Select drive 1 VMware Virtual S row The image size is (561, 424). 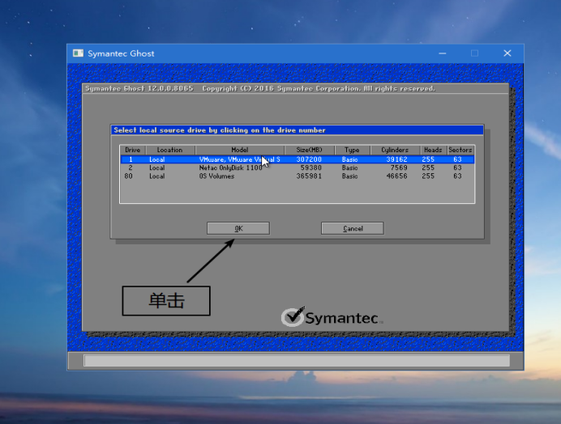(x=298, y=159)
